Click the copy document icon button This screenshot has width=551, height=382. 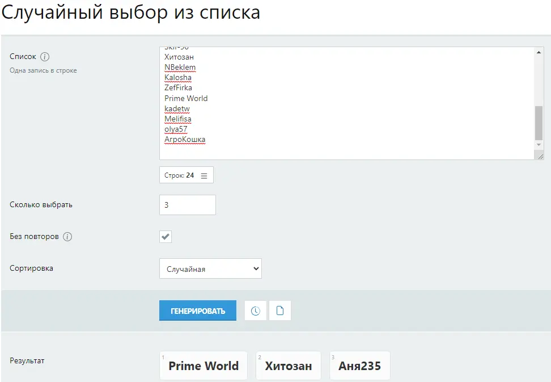point(280,310)
